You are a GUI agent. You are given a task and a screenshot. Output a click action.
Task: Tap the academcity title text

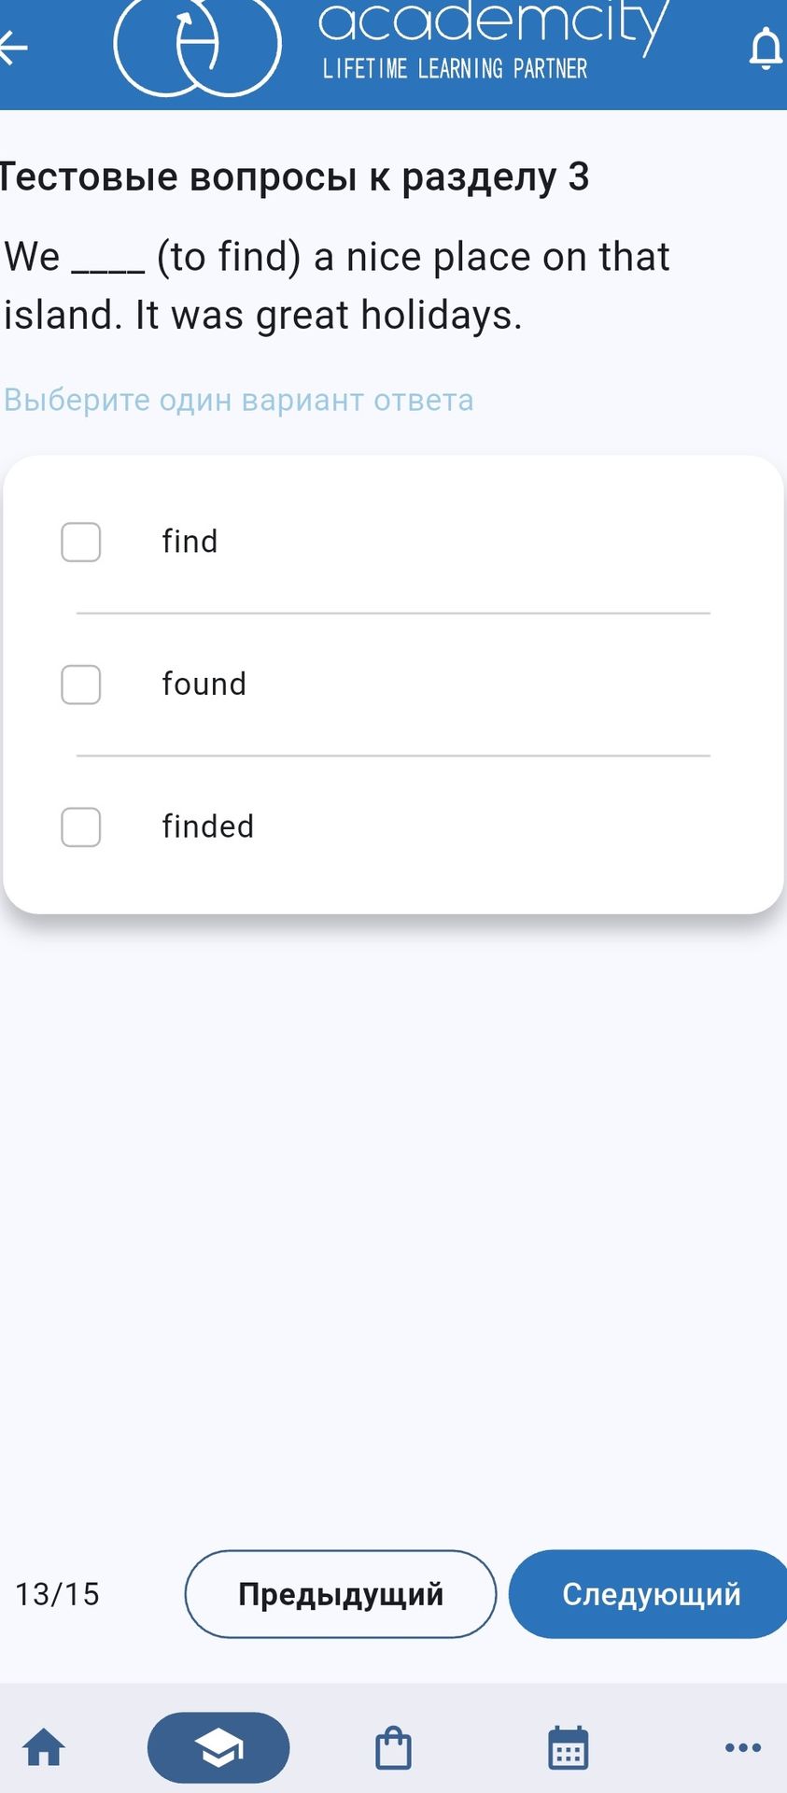click(494, 23)
